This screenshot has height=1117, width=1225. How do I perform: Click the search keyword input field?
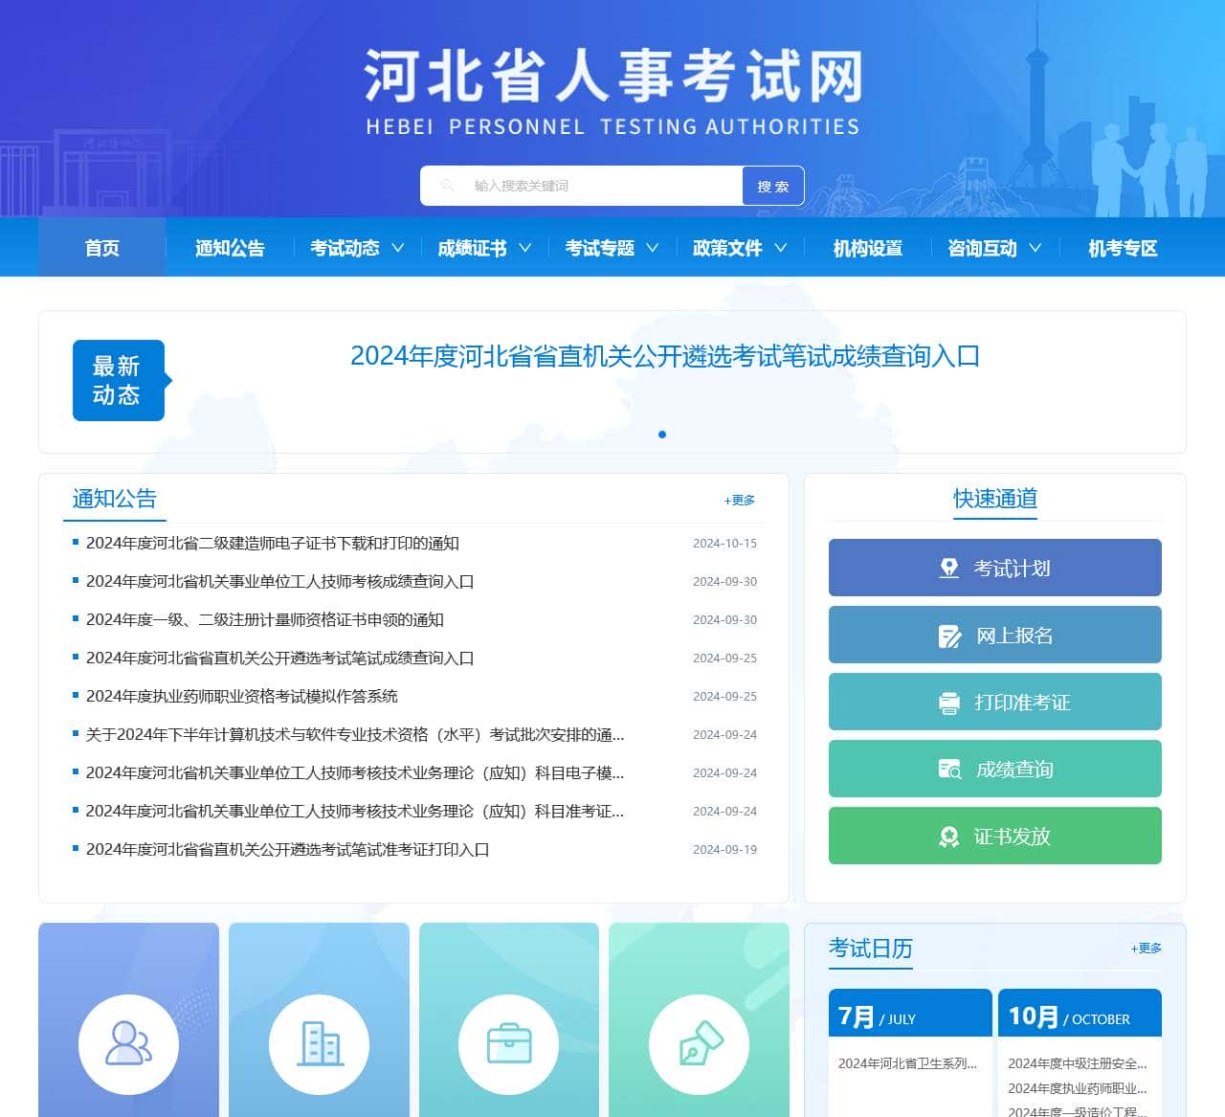coord(574,185)
